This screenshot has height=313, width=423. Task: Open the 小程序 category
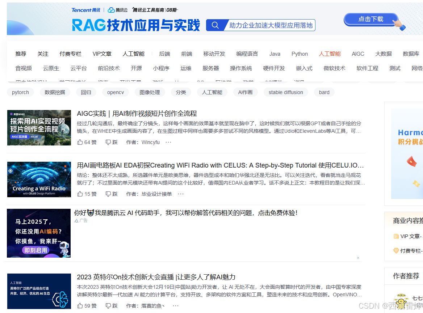(161, 68)
